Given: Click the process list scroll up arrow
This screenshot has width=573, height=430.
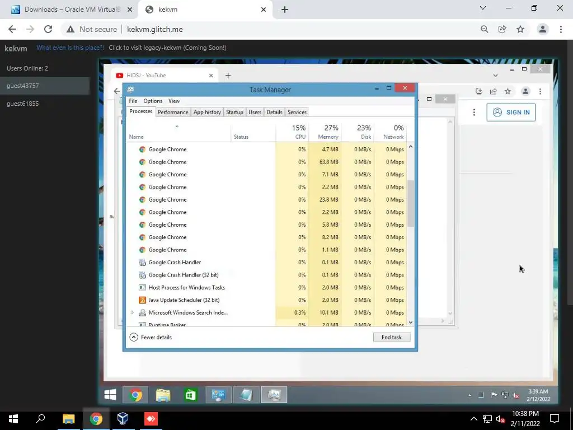Looking at the screenshot, I should pos(411,147).
